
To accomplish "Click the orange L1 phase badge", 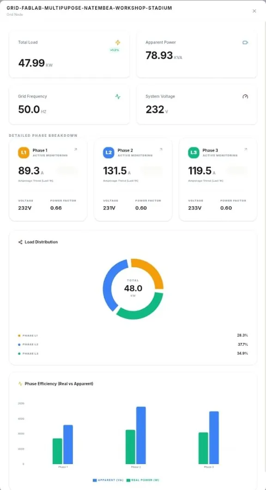I will click(24, 153).
